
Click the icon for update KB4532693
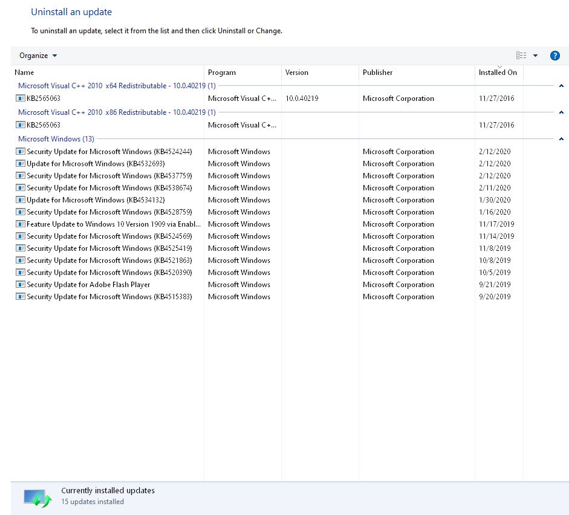tap(21, 164)
